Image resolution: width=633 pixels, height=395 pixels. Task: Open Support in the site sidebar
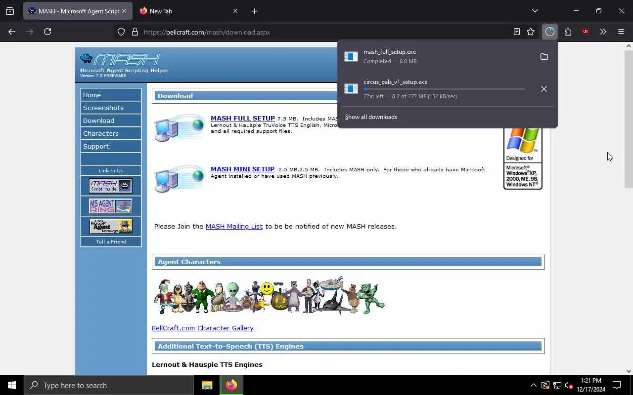[x=111, y=146]
